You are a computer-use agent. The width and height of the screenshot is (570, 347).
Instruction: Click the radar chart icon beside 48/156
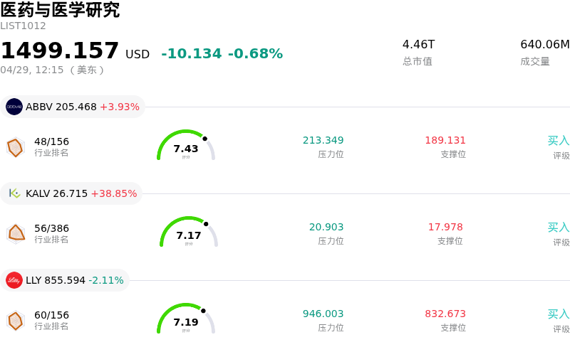point(16,147)
